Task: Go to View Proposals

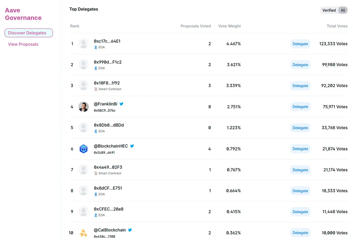Action: [23, 44]
